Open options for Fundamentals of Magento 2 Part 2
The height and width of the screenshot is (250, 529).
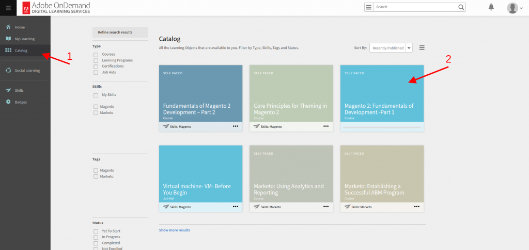point(235,126)
